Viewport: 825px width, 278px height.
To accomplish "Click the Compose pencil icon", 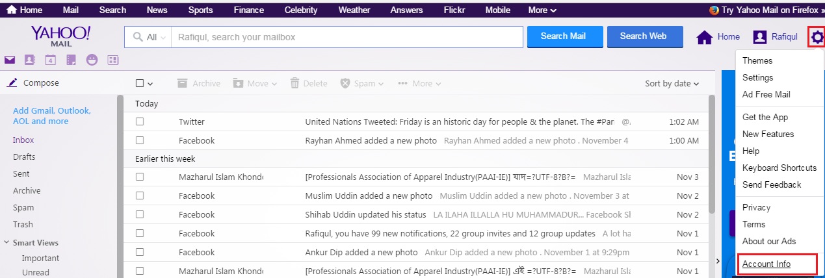I will tap(12, 82).
